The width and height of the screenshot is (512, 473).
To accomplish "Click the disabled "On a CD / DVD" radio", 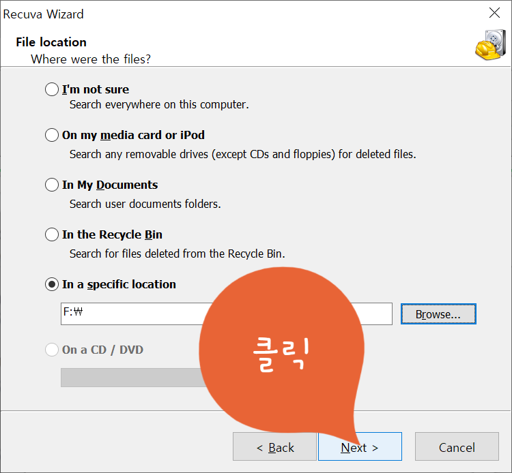I will [x=52, y=350].
